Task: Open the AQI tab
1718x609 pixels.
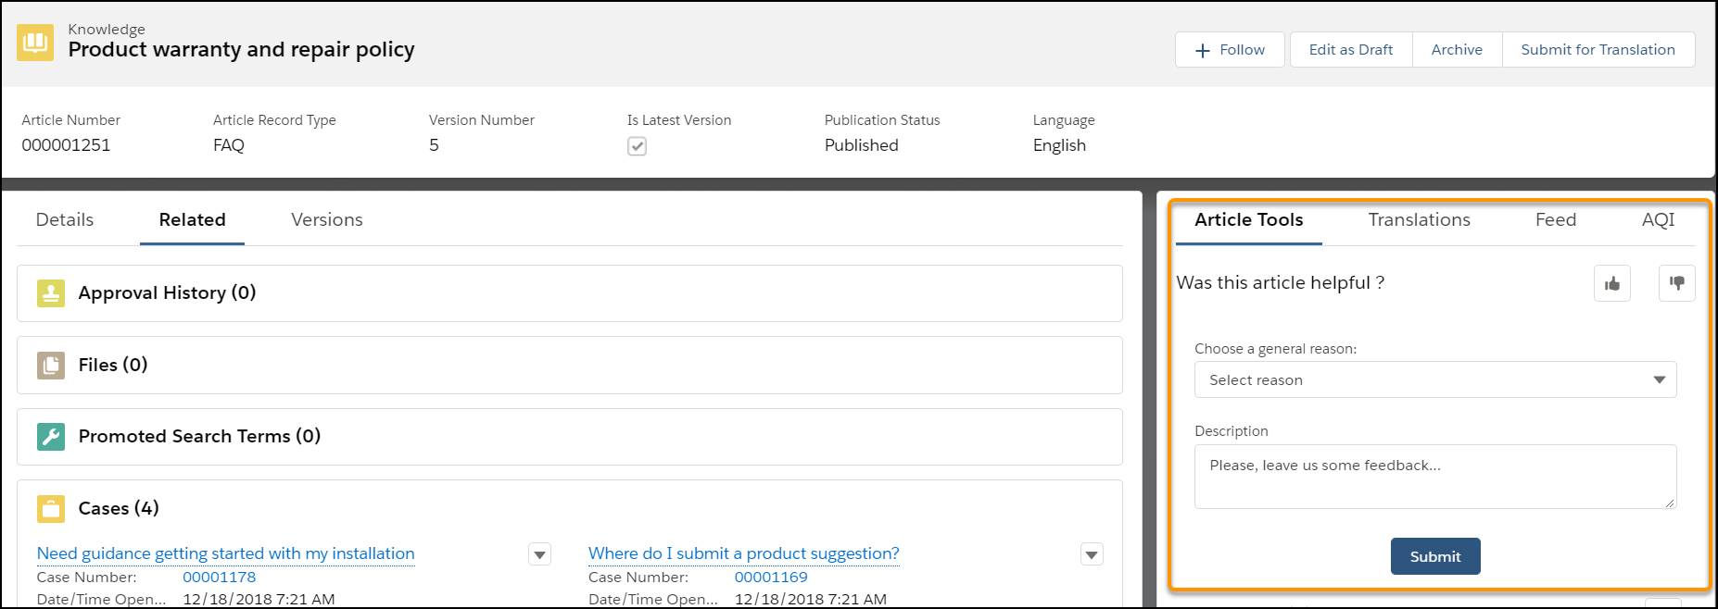Action: 1658,220
